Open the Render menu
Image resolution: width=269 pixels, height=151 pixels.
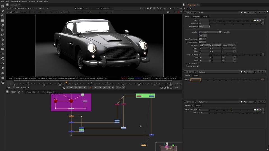32,1
